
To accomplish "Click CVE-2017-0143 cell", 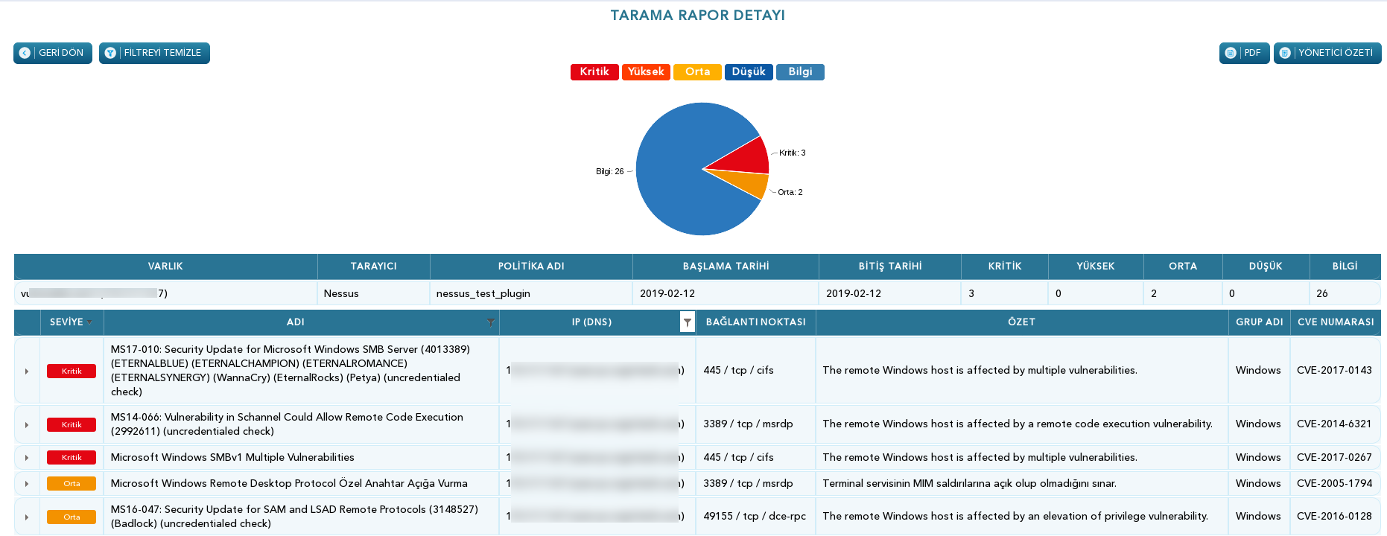I will click(1334, 371).
